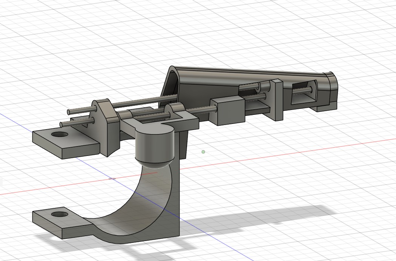This screenshot has height=261, width=396.
Task: Click the triangular bracket holding the two rods
Action: point(106,126)
